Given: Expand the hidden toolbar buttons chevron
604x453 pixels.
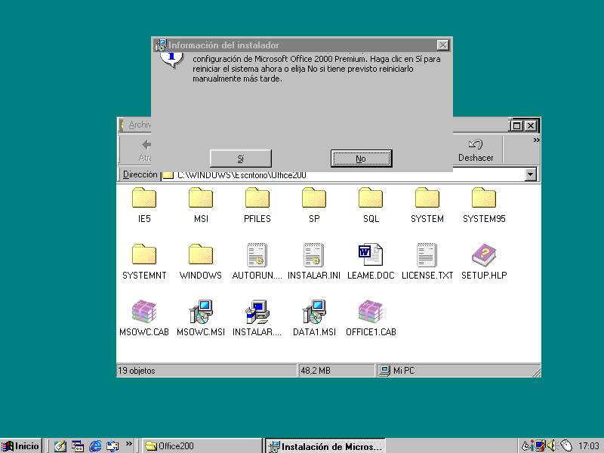Looking at the screenshot, I should pos(536,140).
